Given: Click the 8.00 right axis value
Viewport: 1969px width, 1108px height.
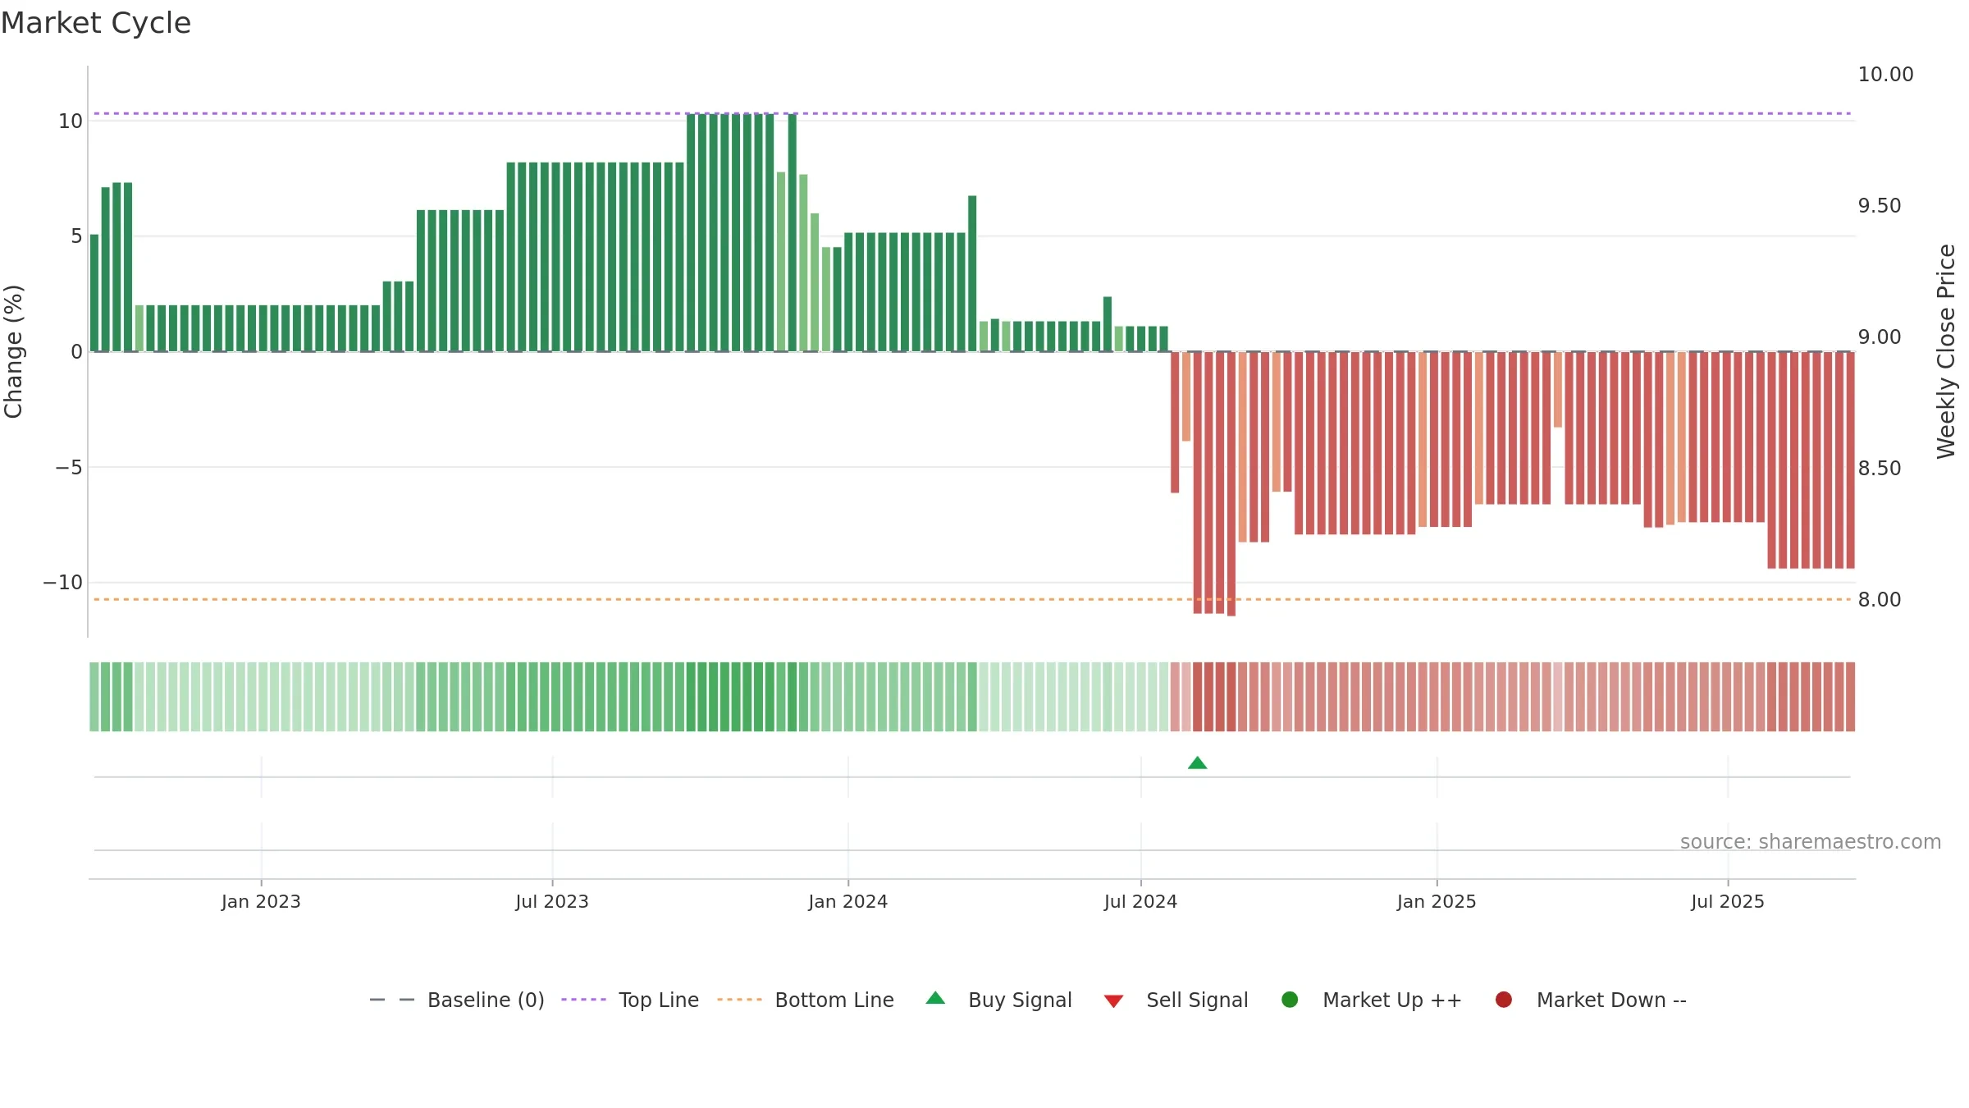Looking at the screenshot, I should point(1880,600).
